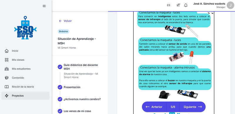Click checkmark for Las venas de mi casa
Image resolution: width=235 pixels, height=114 pixels.
pyautogui.click(x=60, y=111)
